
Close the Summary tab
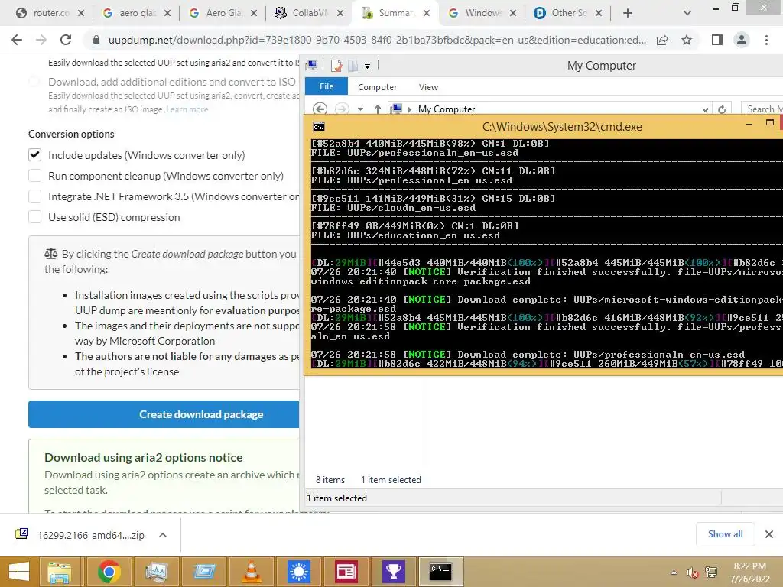pos(427,14)
